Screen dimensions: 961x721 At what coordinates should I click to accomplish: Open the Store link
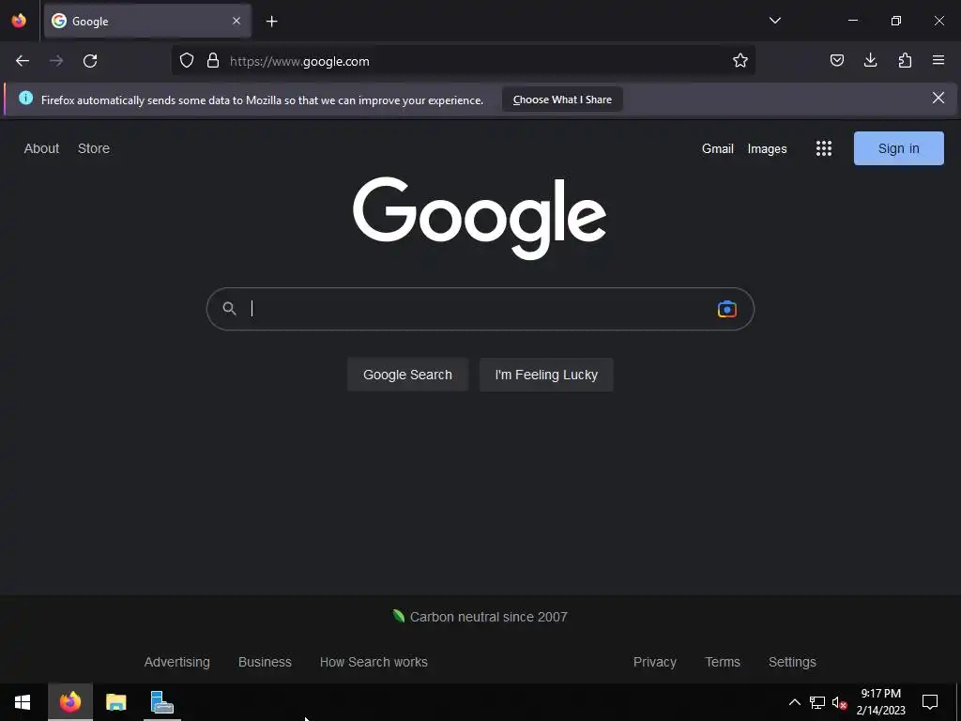pyautogui.click(x=94, y=148)
